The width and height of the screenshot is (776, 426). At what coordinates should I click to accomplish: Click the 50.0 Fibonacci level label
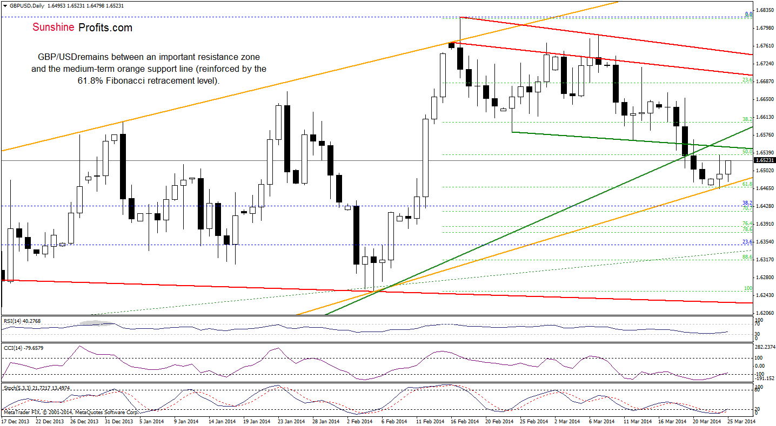[x=748, y=152]
